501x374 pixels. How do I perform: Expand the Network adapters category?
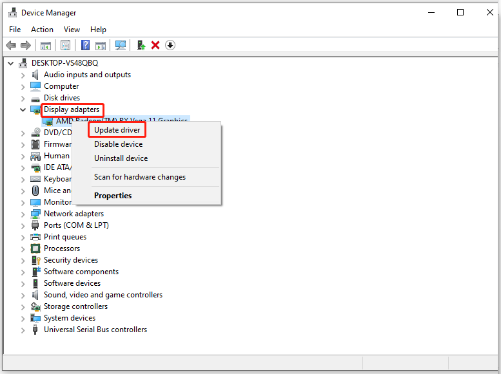(23, 214)
